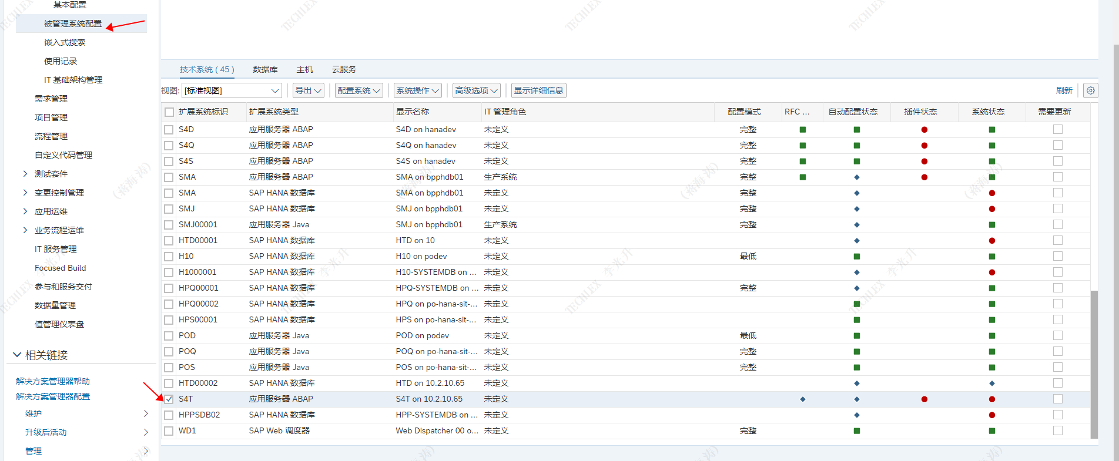This screenshot has width=1119, height=461.
Task: Select the S4D row checkbox
Action: coord(169,130)
